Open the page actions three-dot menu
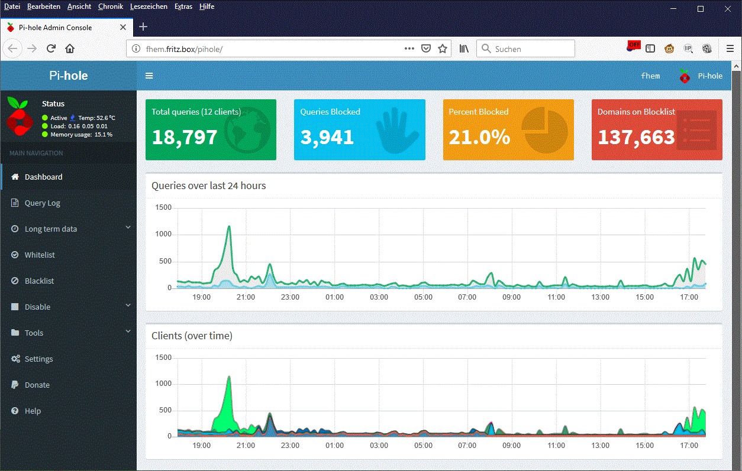The width and height of the screenshot is (742, 471). point(409,48)
